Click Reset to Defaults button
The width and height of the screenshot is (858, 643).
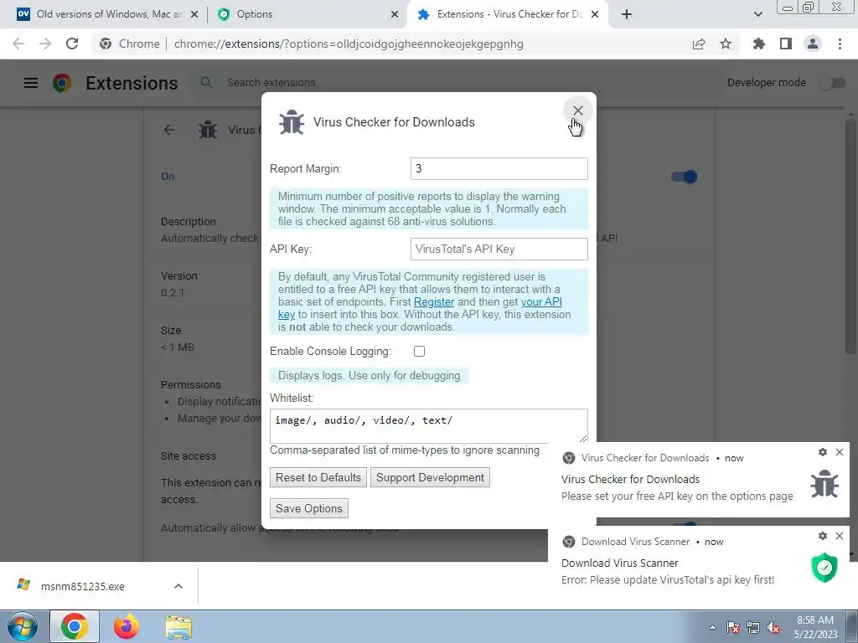coord(318,477)
